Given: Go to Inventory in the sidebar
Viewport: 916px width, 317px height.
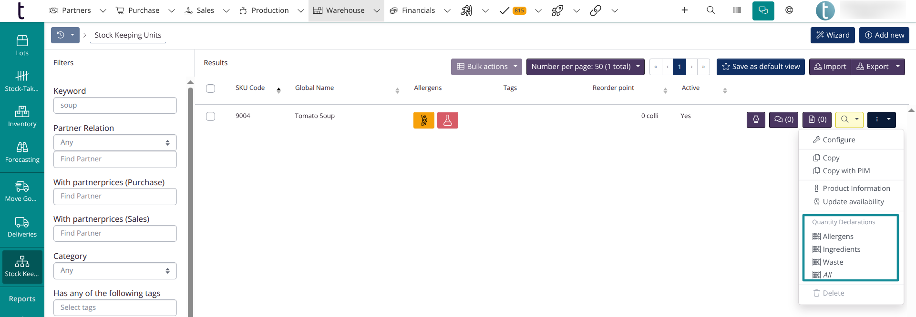Looking at the screenshot, I should tap(22, 117).
